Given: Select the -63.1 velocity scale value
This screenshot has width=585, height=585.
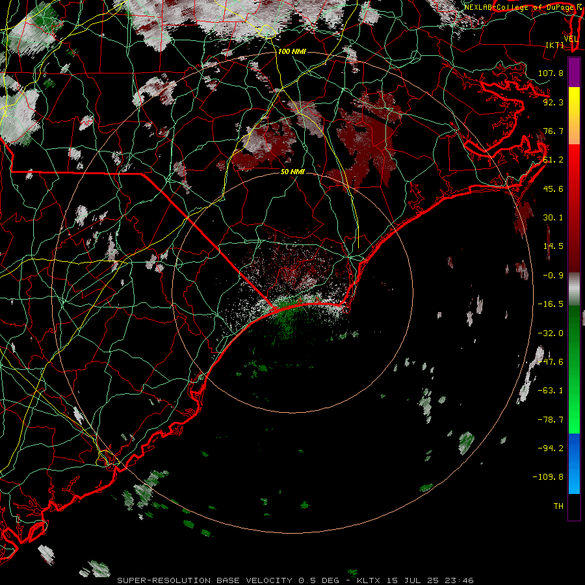Looking at the screenshot, I should click(x=551, y=391).
